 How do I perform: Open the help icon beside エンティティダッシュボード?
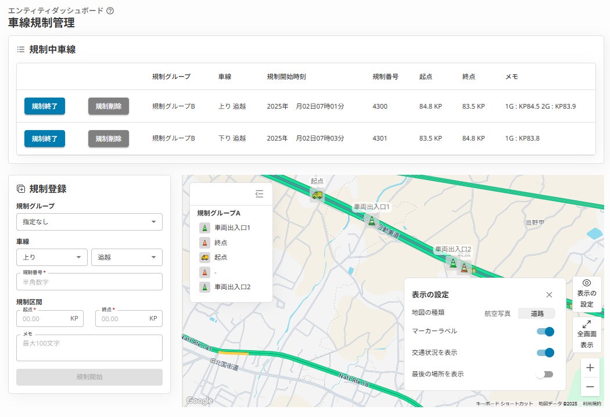[110, 11]
